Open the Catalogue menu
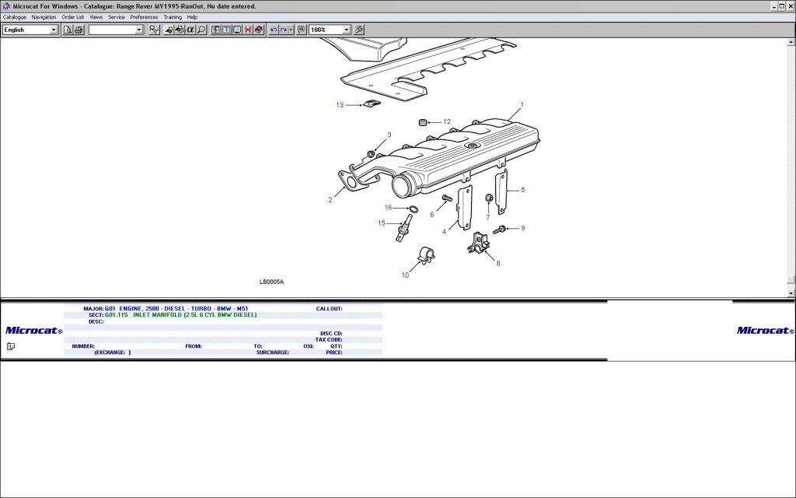 (15, 17)
